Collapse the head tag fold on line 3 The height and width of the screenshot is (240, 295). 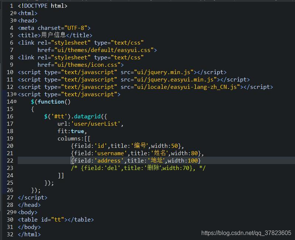(15, 20)
